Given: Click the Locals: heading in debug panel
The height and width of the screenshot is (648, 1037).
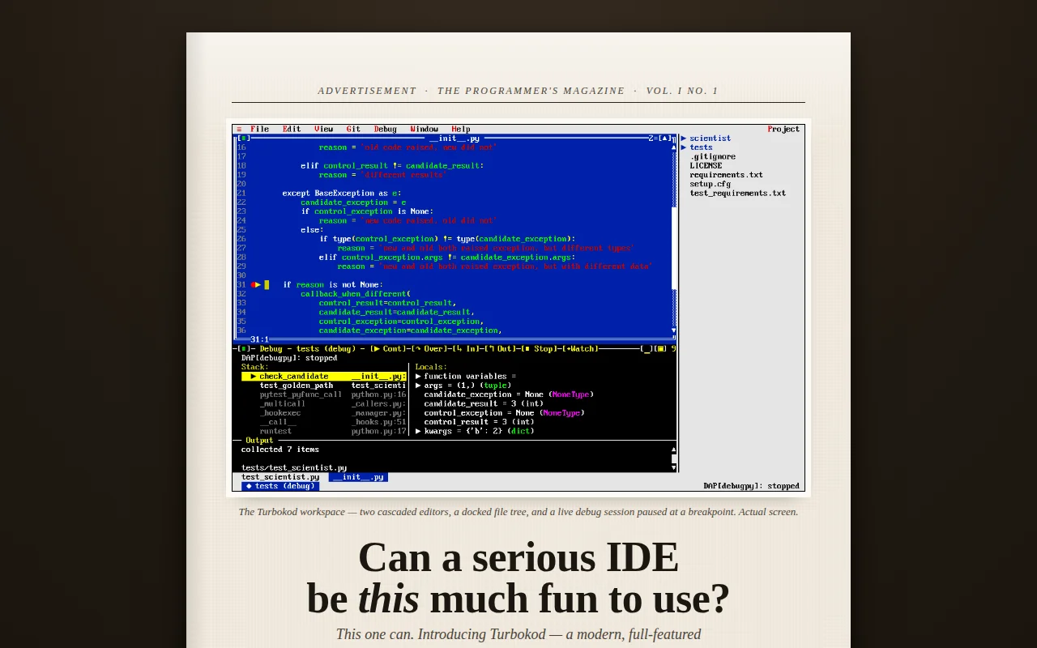Looking at the screenshot, I should (x=431, y=367).
